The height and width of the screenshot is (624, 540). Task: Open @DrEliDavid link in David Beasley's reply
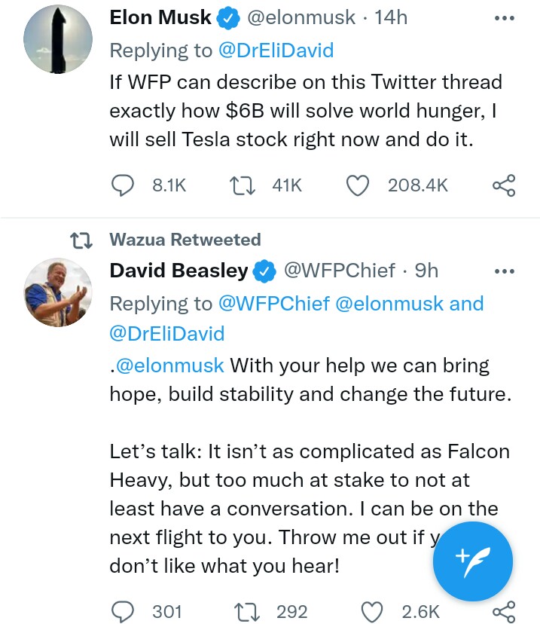coord(167,332)
